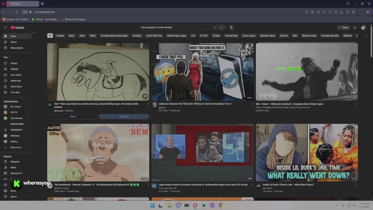
Task: Click the heart bookmark icon in address bar
Action: tap(336, 12)
